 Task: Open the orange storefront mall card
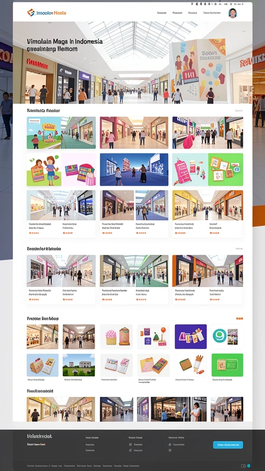207,280
